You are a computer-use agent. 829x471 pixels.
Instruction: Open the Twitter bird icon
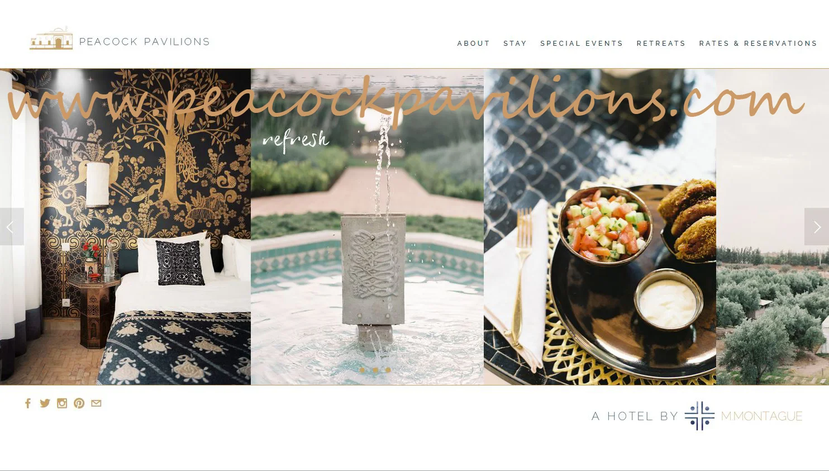(x=45, y=403)
